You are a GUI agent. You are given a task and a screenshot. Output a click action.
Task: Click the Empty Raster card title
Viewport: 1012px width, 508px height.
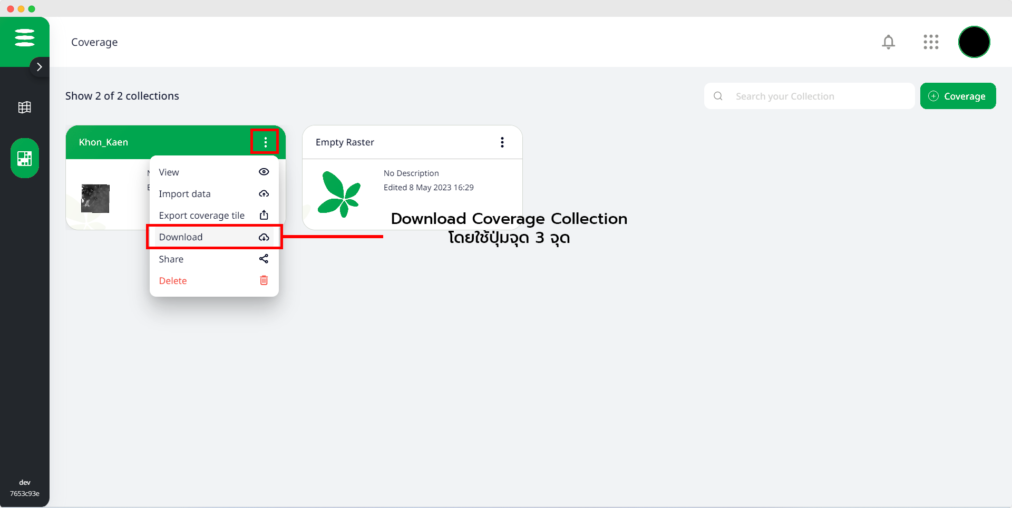(345, 142)
